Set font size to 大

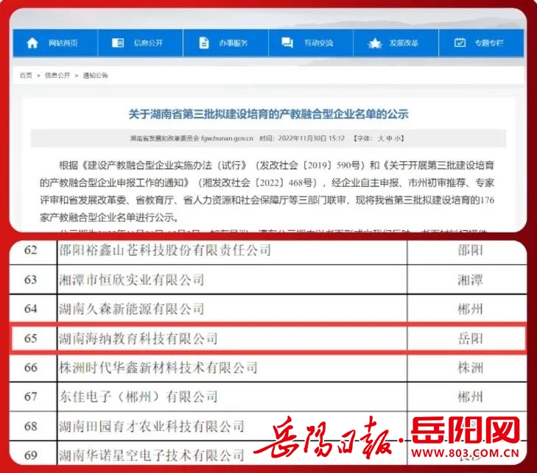click(x=381, y=138)
